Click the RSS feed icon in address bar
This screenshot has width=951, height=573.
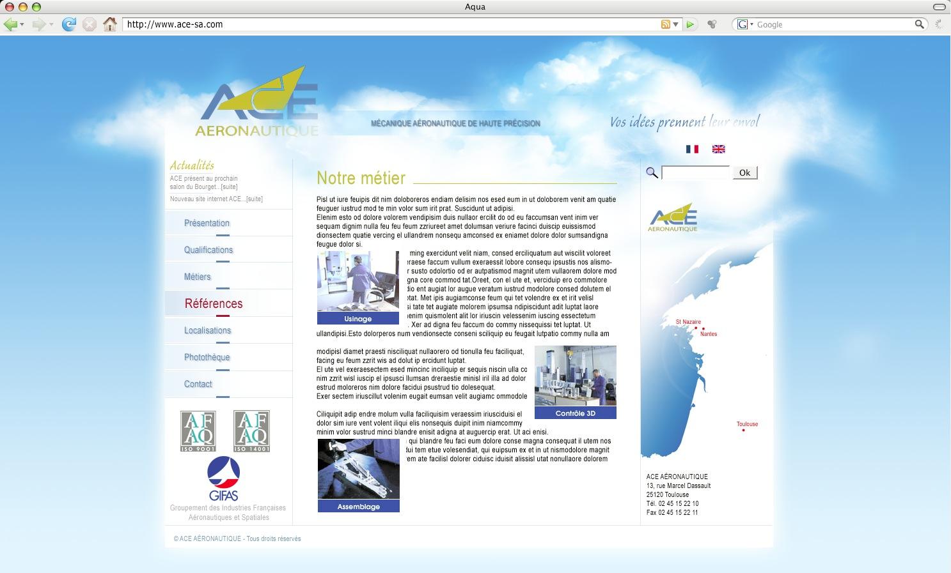click(x=665, y=24)
